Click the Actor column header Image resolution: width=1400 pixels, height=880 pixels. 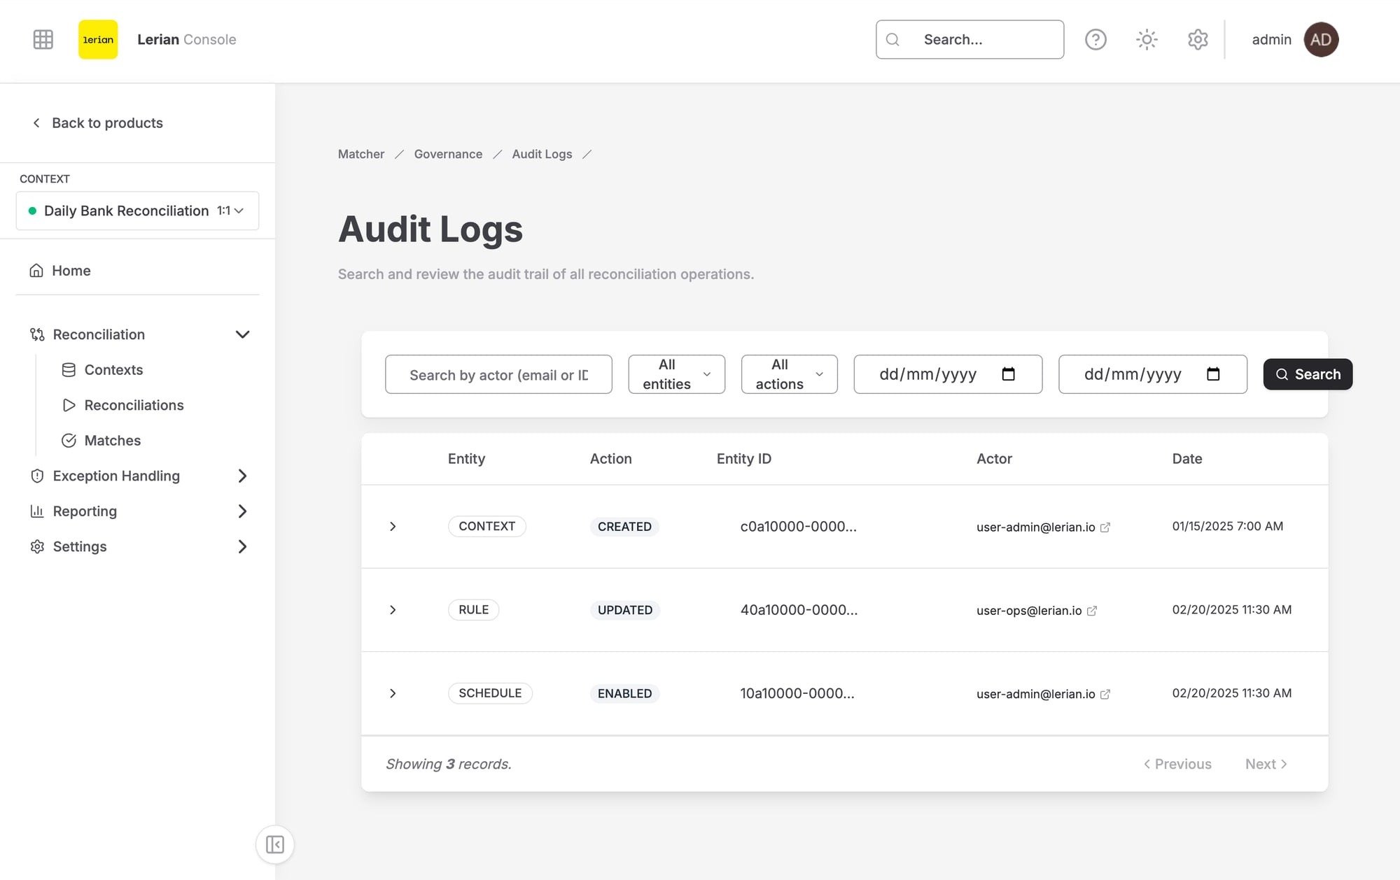tap(994, 459)
